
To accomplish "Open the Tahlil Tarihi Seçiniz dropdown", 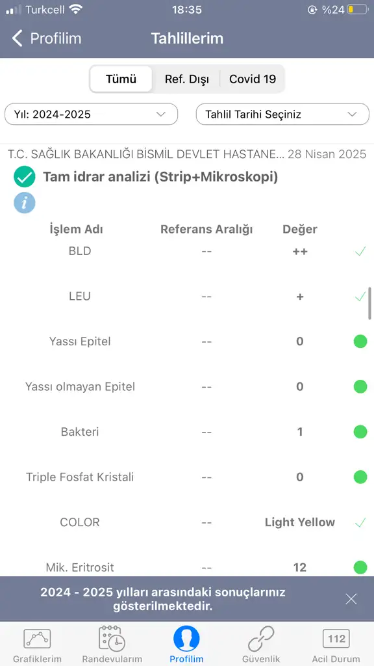I will [282, 114].
